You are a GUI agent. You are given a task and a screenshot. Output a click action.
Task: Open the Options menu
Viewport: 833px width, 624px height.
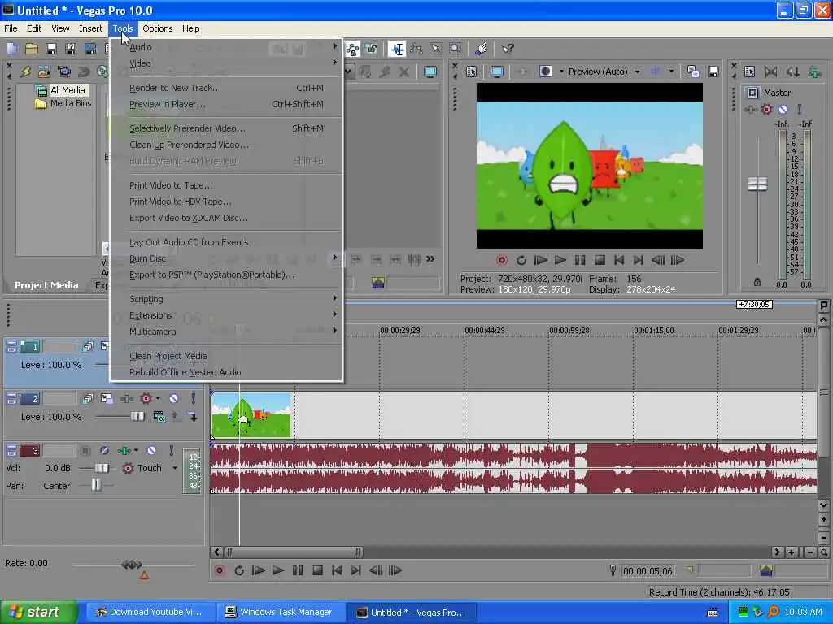157,28
